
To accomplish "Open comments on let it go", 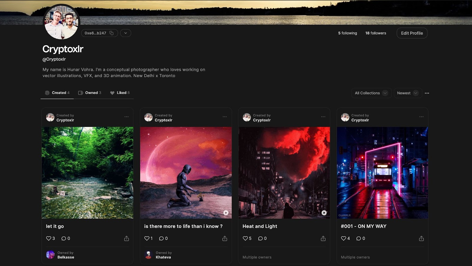I will pos(63,238).
